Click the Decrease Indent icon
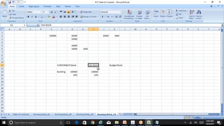This screenshot has height=126, width=224. 73,17
